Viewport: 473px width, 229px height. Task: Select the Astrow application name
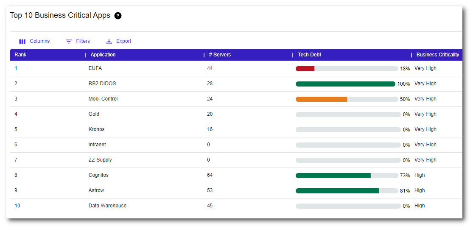click(96, 190)
